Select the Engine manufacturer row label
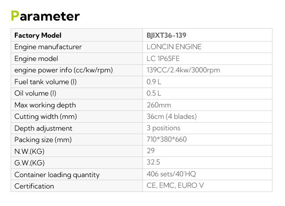 (x=48, y=47)
